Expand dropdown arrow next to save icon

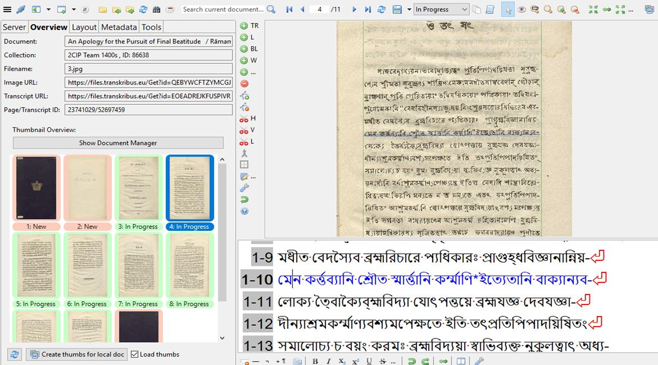(x=409, y=9)
